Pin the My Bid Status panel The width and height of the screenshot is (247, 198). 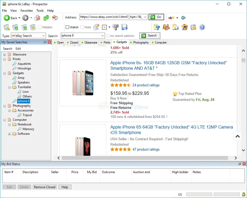pos(240,164)
